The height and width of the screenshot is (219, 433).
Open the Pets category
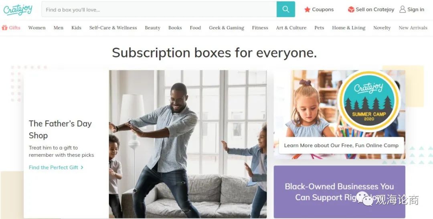pyautogui.click(x=319, y=28)
